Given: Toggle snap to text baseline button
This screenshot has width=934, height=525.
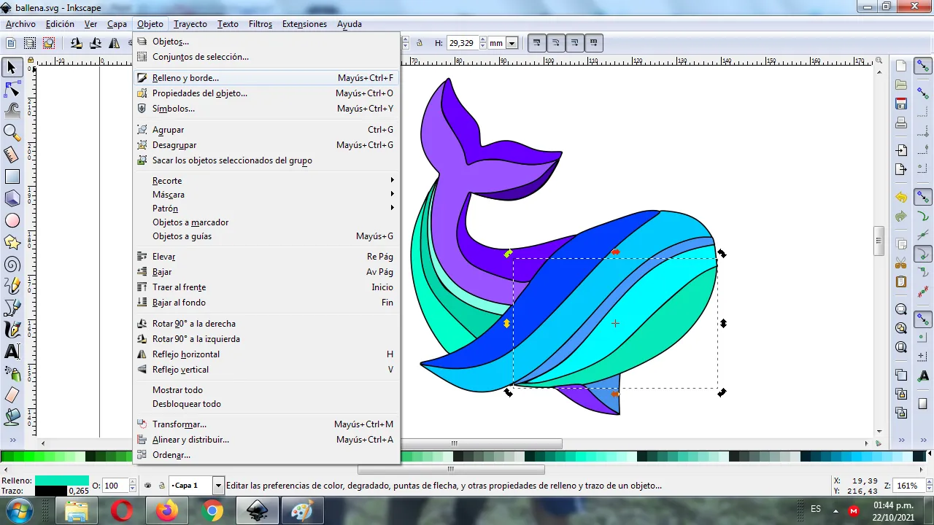Looking at the screenshot, I should [x=923, y=376].
